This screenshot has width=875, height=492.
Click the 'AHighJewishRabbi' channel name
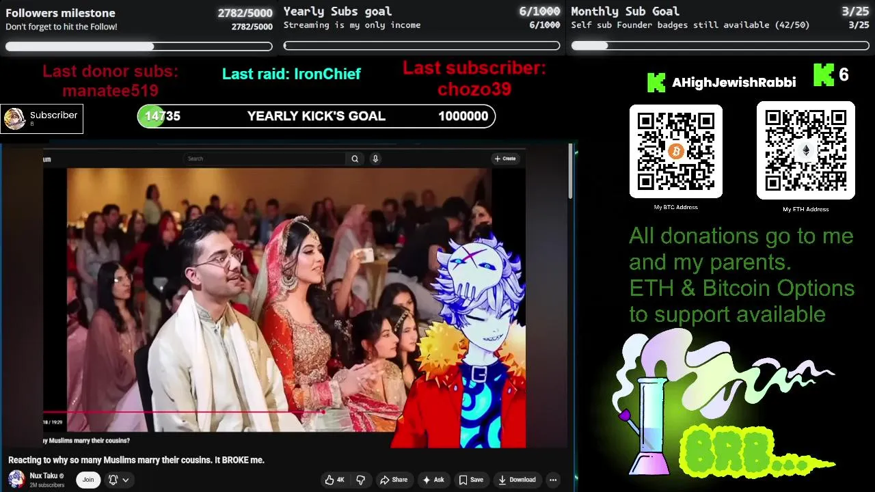tap(733, 83)
